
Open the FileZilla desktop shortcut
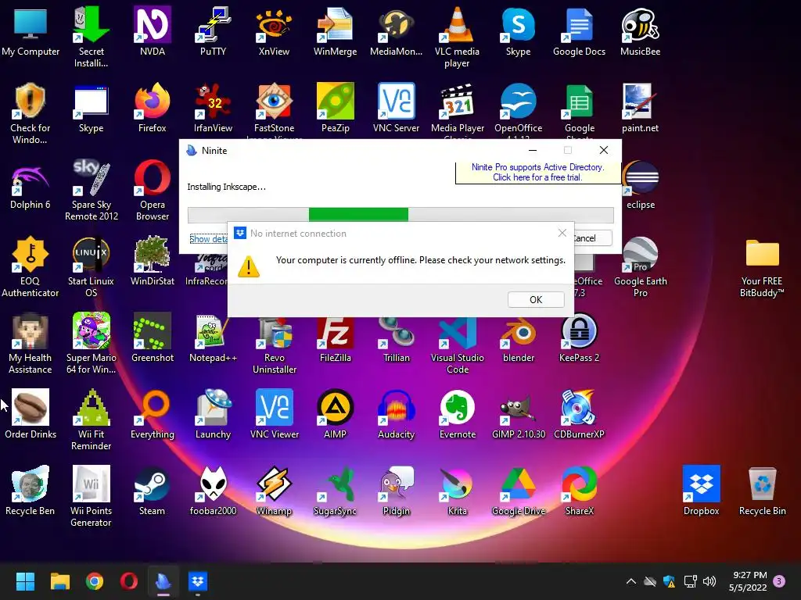coord(335,337)
